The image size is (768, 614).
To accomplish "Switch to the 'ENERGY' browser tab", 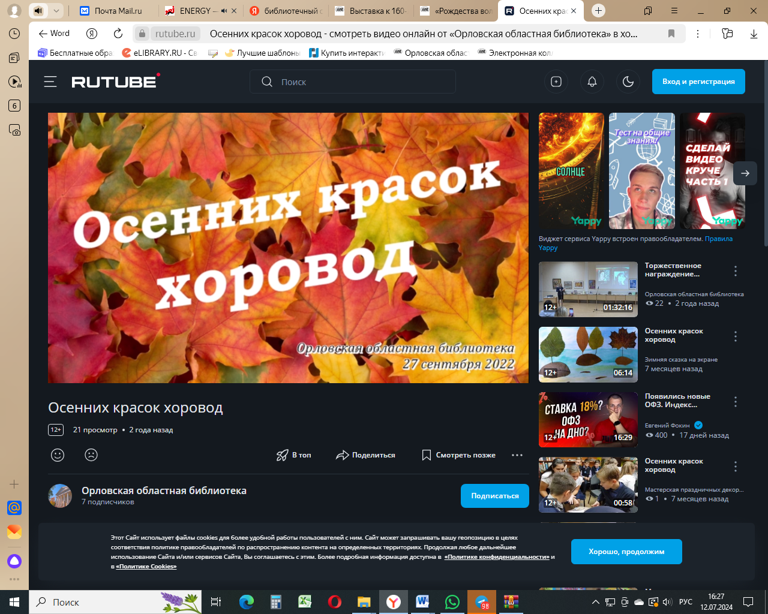I will 195,11.
